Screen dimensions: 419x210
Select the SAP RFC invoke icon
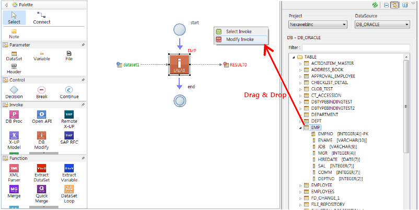69,136
